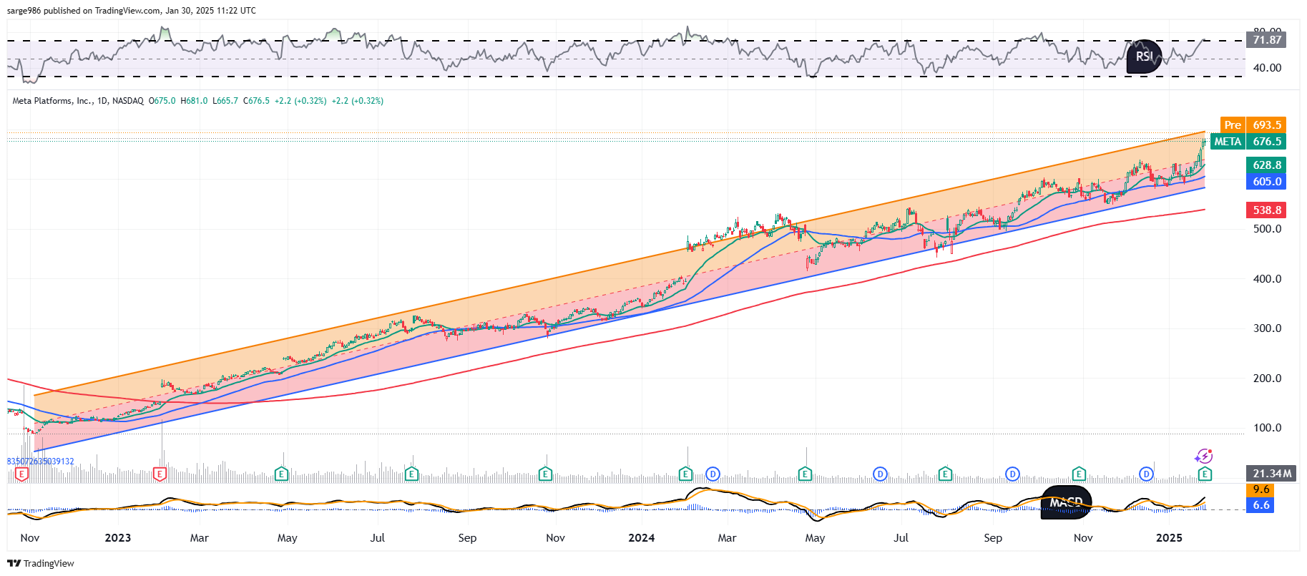
Task: Click the black MACD label badge
Action: point(1066,502)
